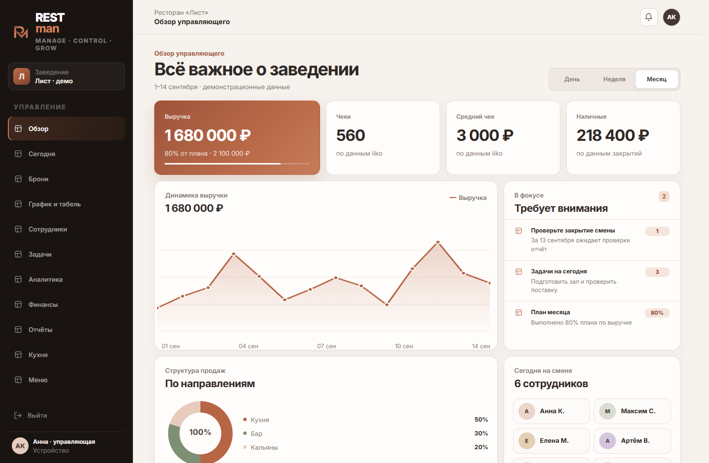Log out with Выйти

(66, 415)
